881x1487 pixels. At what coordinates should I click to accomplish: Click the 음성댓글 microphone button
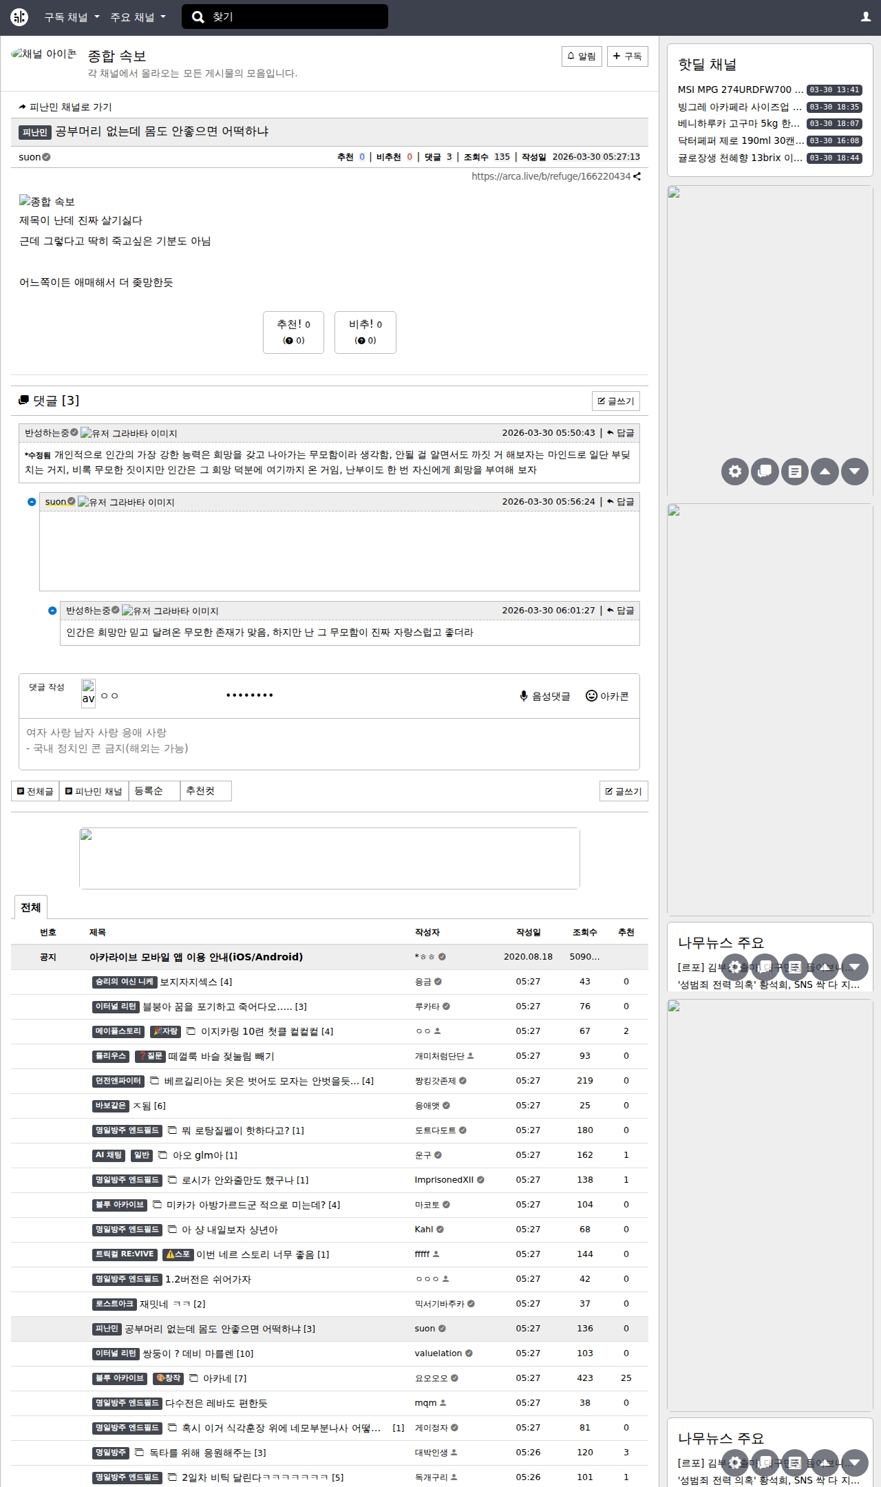pyautogui.click(x=545, y=696)
